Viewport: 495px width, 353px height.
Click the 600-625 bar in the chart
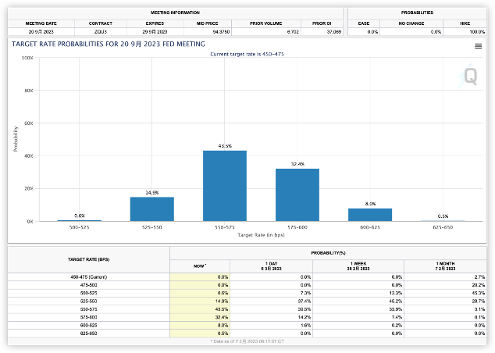(370, 215)
